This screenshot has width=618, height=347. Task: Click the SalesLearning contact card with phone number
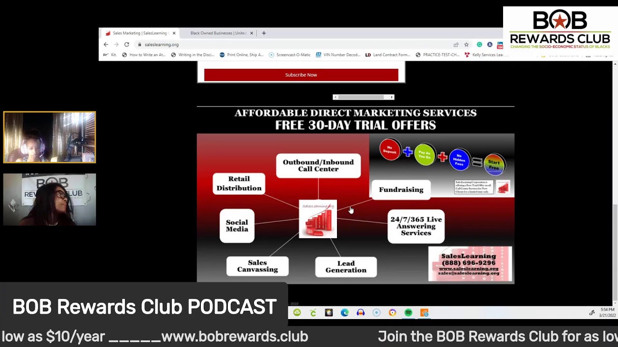click(470, 264)
